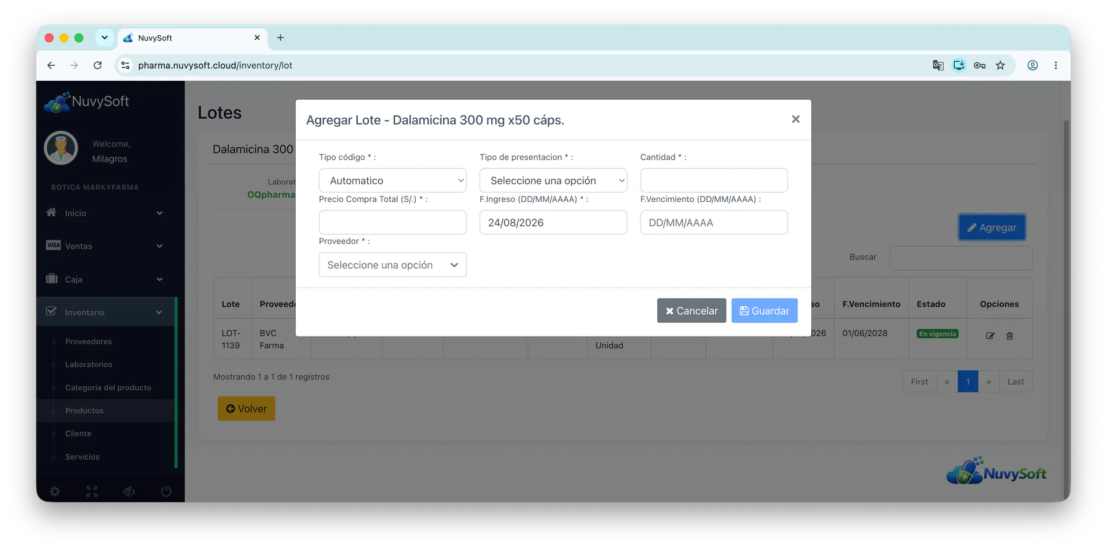Reload the browser page
The height and width of the screenshot is (550, 1107).
pos(97,66)
